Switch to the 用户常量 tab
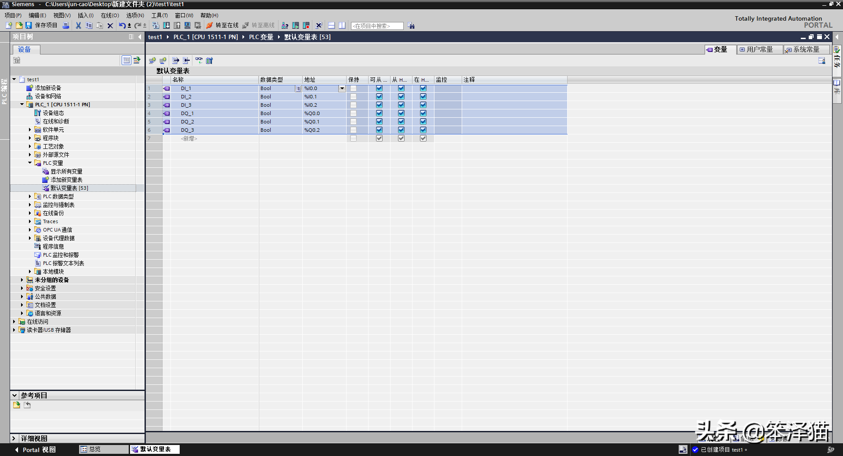Screen dimensions: 843x456 coord(759,50)
